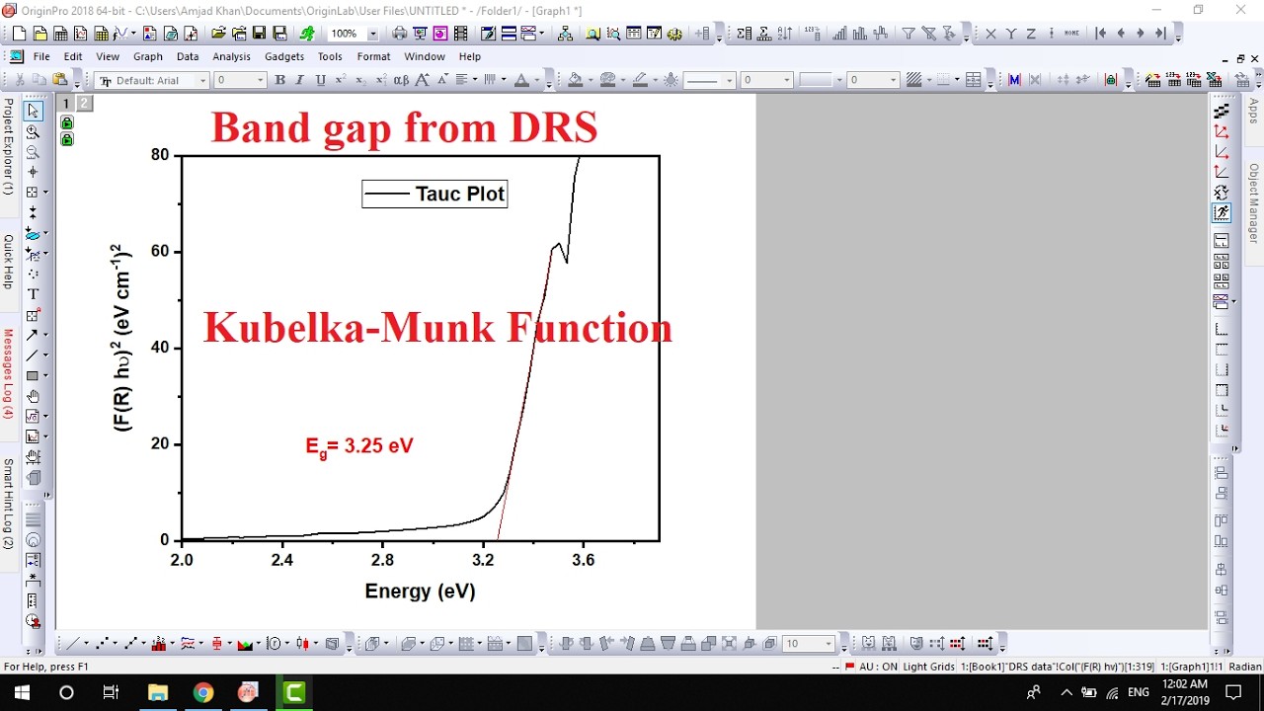Viewport: 1264px width, 711px height.
Task: Open the Graph menu
Action: [x=147, y=56]
